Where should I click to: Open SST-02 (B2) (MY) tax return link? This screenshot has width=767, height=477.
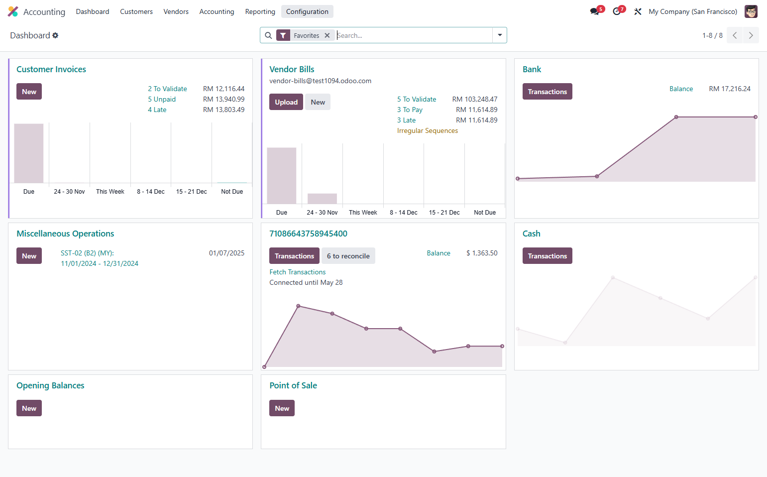click(x=100, y=258)
